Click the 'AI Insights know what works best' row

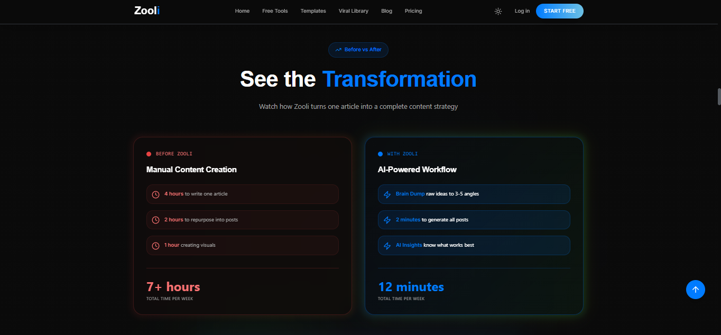[474, 245]
